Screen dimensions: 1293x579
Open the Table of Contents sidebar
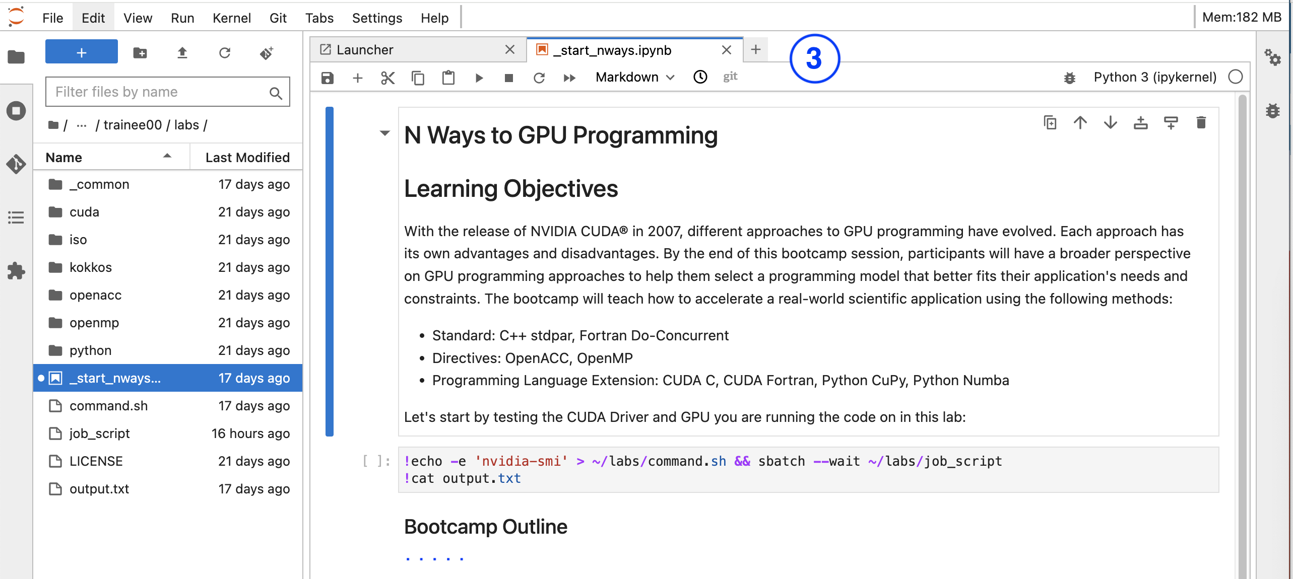click(x=16, y=218)
